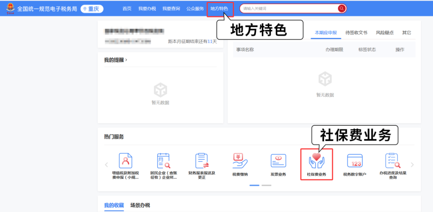Screen dimensions: 433x212
Task: Open 税务数字账户 icon
Action: pyautogui.click(x=354, y=161)
